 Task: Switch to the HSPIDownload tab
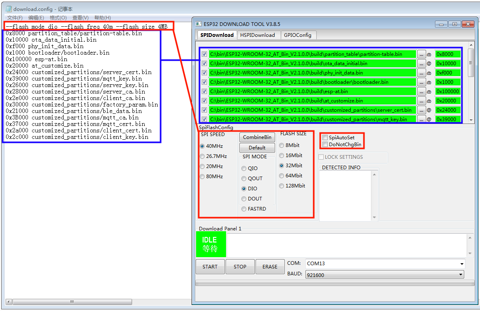(x=258, y=35)
